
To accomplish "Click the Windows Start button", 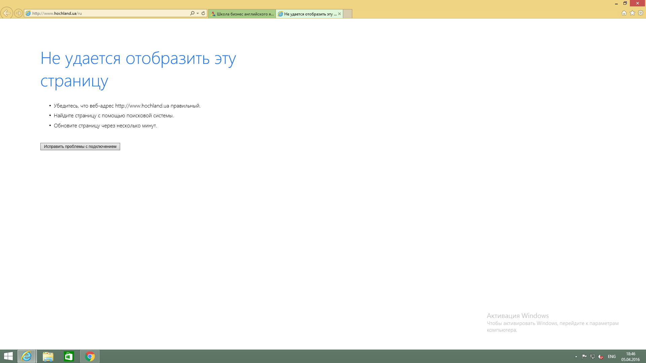I will point(8,356).
